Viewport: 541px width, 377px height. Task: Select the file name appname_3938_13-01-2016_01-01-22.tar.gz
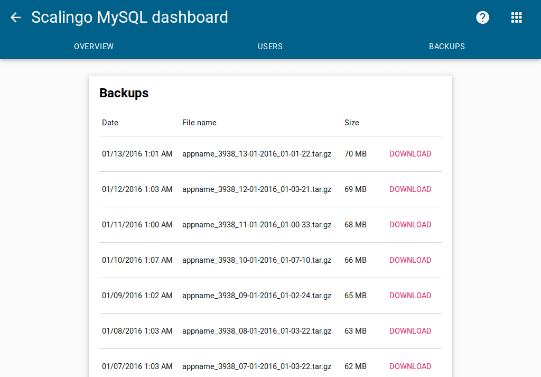coord(257,154)
